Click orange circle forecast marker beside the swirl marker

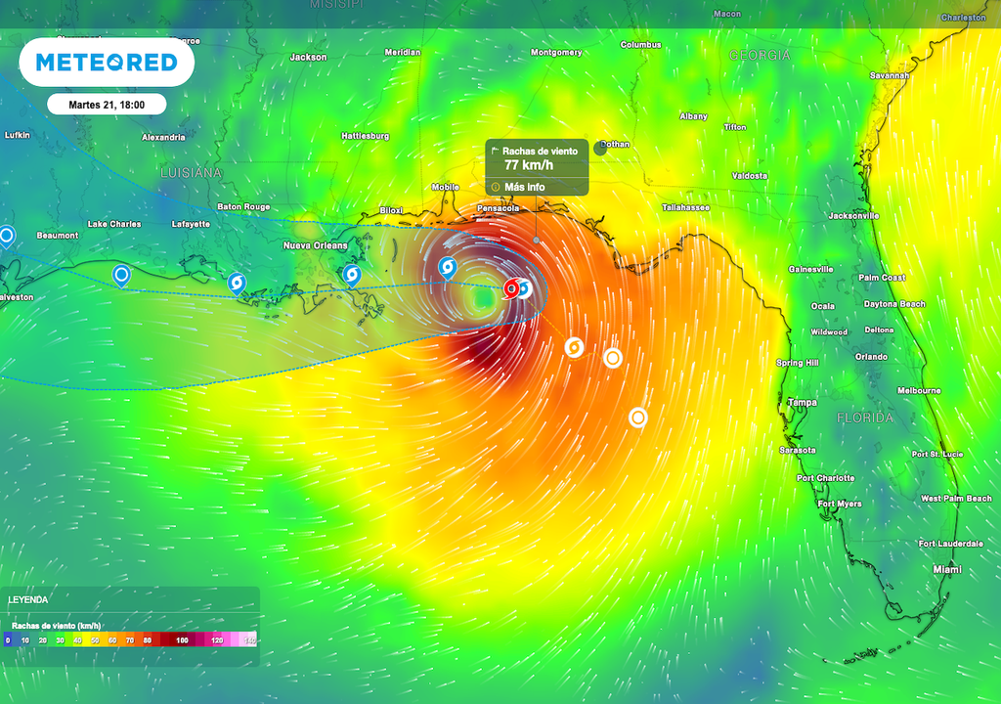(613, 359)
